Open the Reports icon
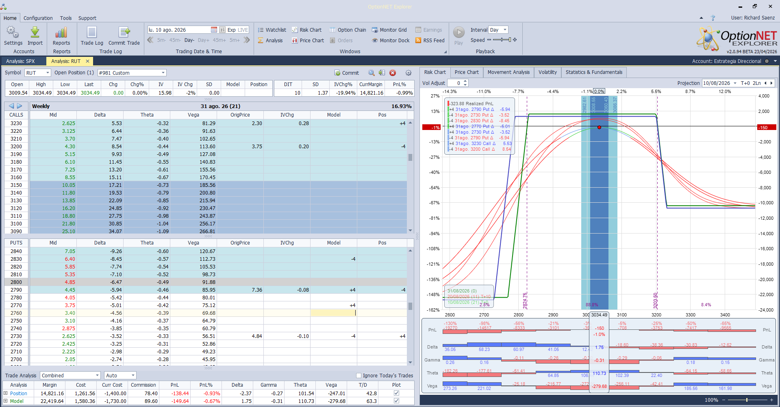 61,36
